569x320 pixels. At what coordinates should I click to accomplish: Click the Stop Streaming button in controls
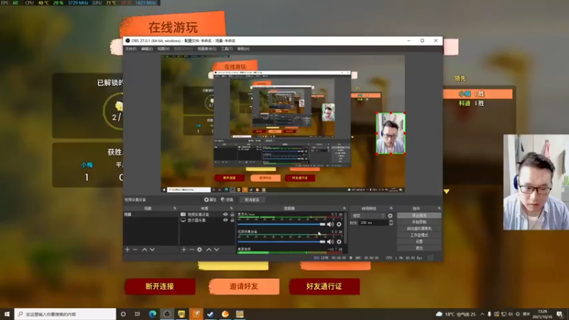419,215
